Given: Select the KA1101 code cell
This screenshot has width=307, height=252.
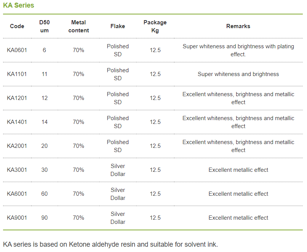Looking at the screenshot, I should pyautogui.click(x=17, y=74).
